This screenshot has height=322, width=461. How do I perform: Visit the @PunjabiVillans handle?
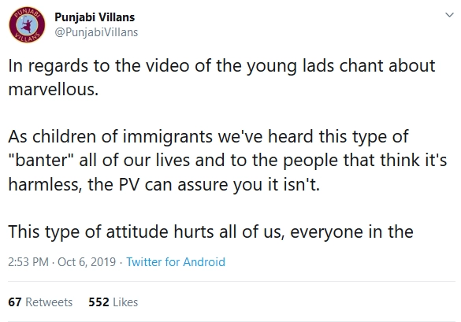[x=96, y=32]
